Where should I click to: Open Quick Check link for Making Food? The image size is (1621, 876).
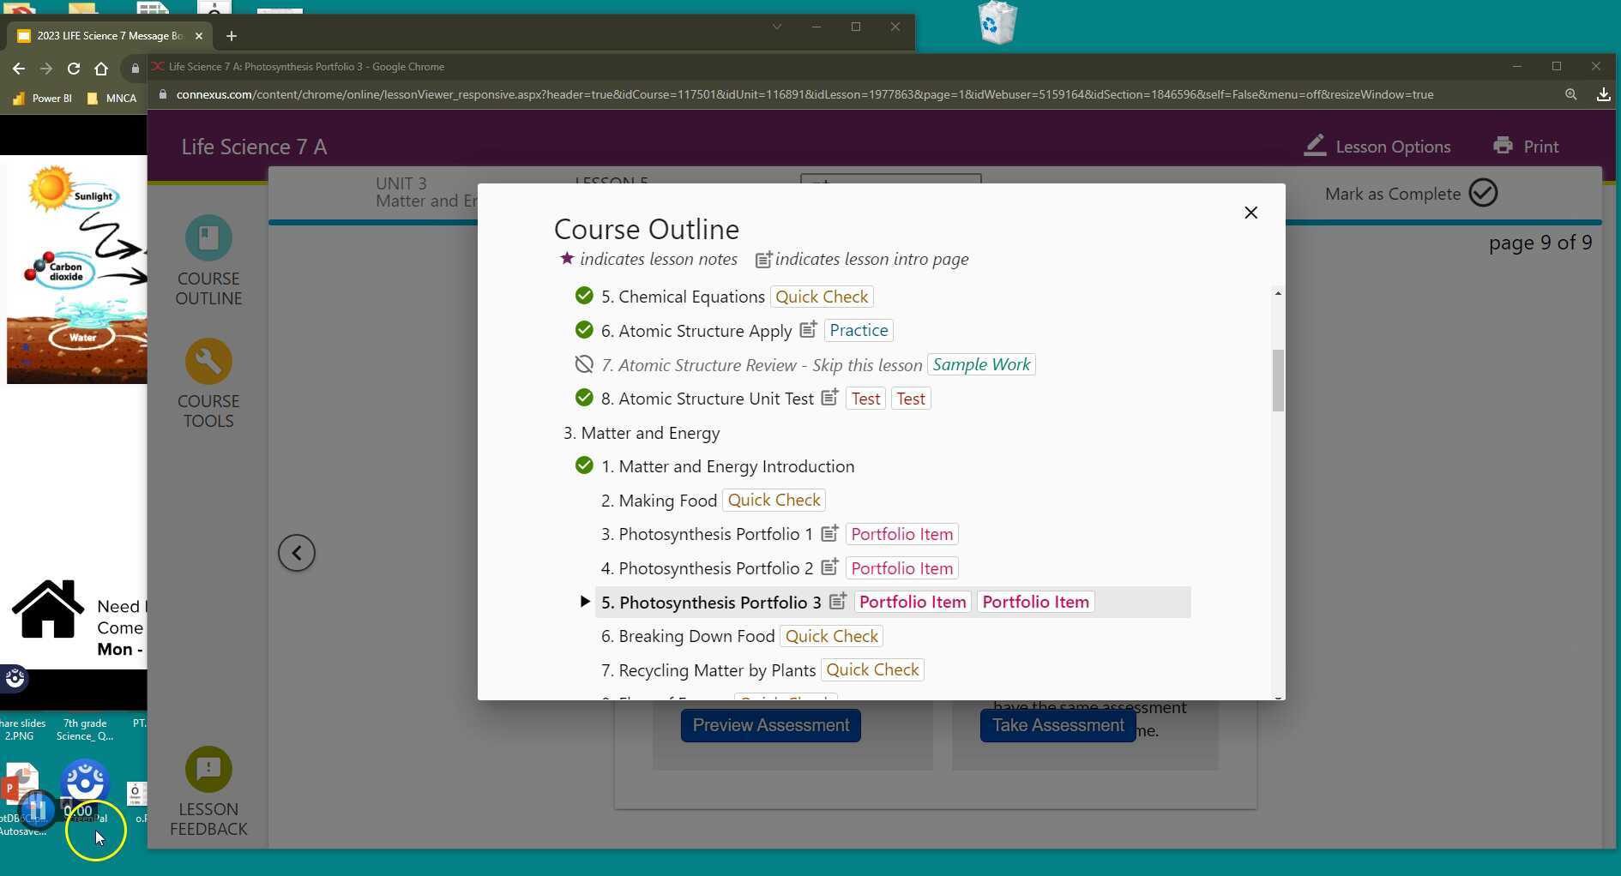pos(774,501)
